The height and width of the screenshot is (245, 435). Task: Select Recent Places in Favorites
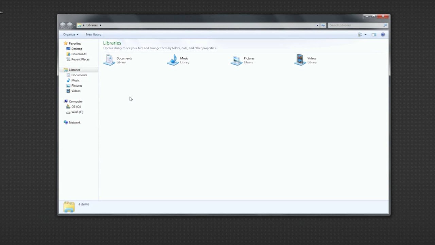(x=80, y=59)
